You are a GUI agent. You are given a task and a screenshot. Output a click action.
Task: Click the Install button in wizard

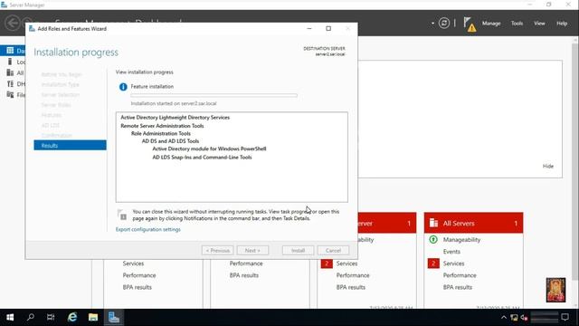pos(298,251)
